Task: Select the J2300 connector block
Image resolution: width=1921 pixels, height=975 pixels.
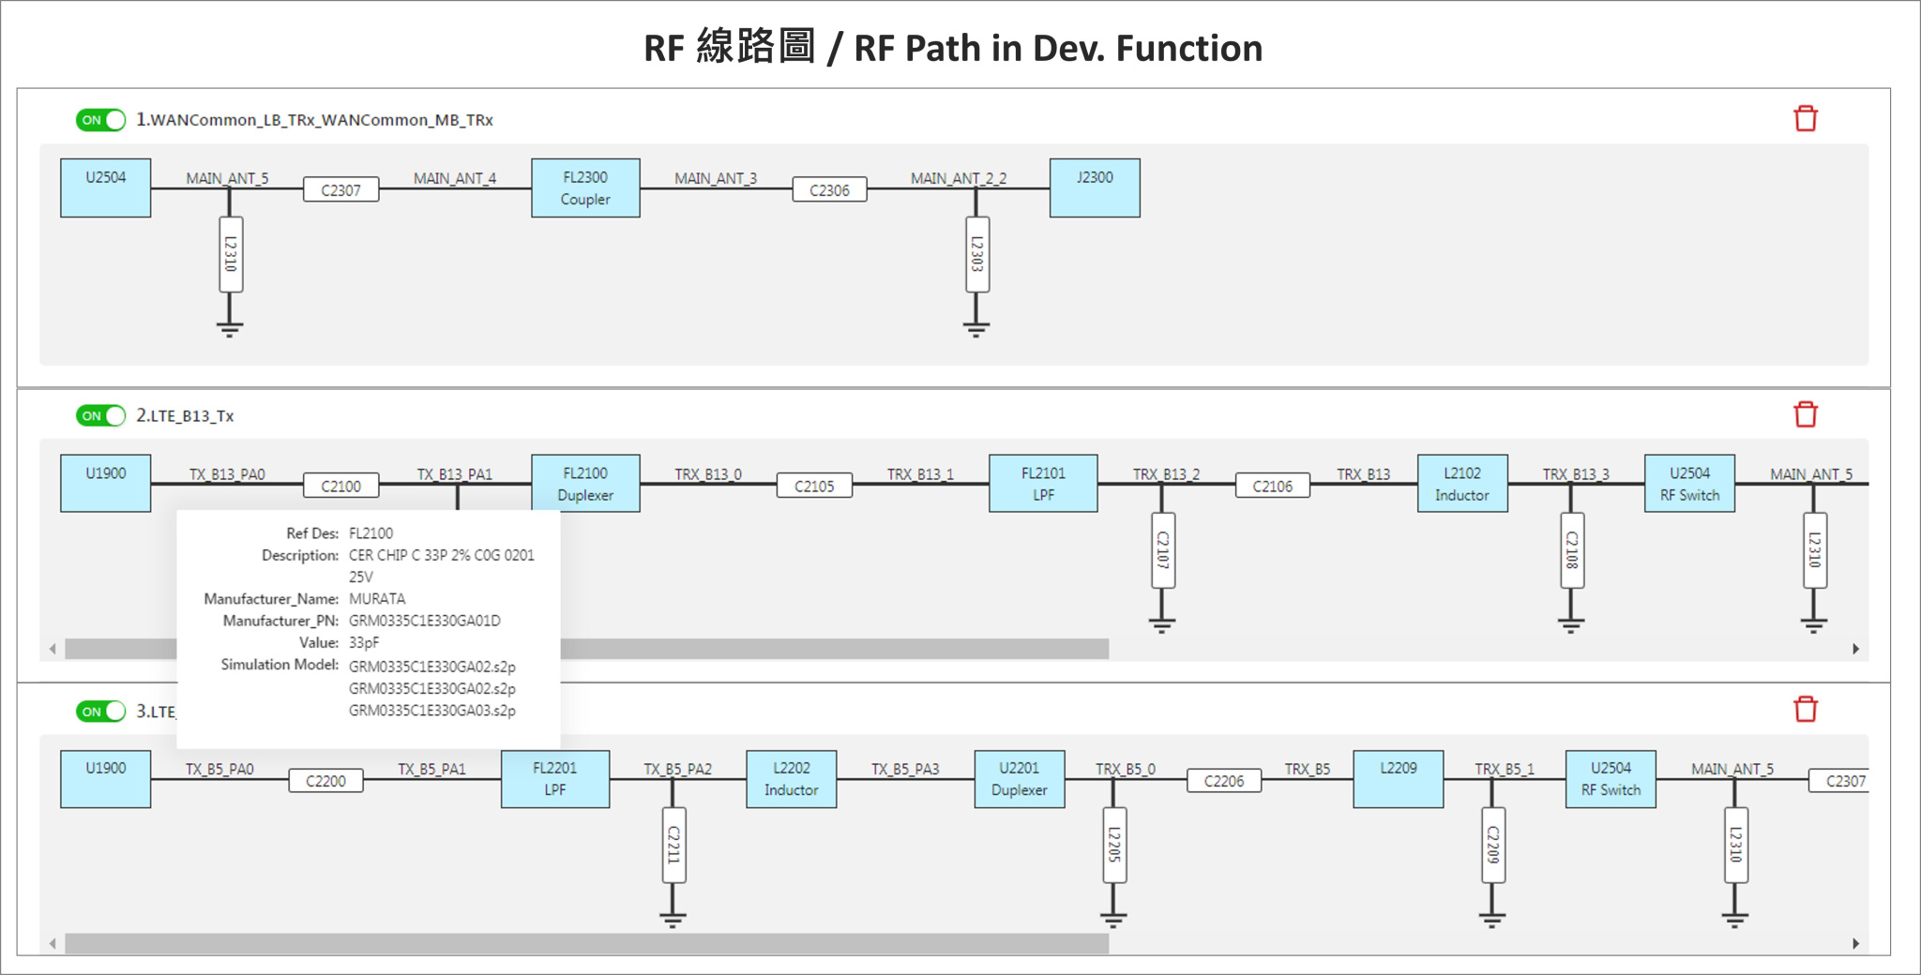Action: point(1095,188)
